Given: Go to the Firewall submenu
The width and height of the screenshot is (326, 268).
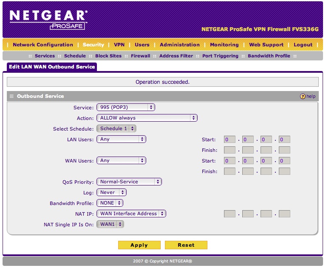Looking at the screenshot, I should pyautogui.click(x=140, y=56).
